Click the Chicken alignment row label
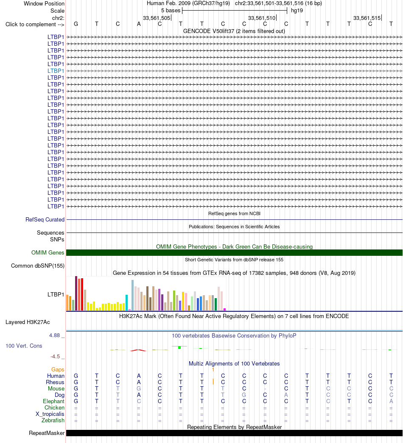 (x=54, y=408)
